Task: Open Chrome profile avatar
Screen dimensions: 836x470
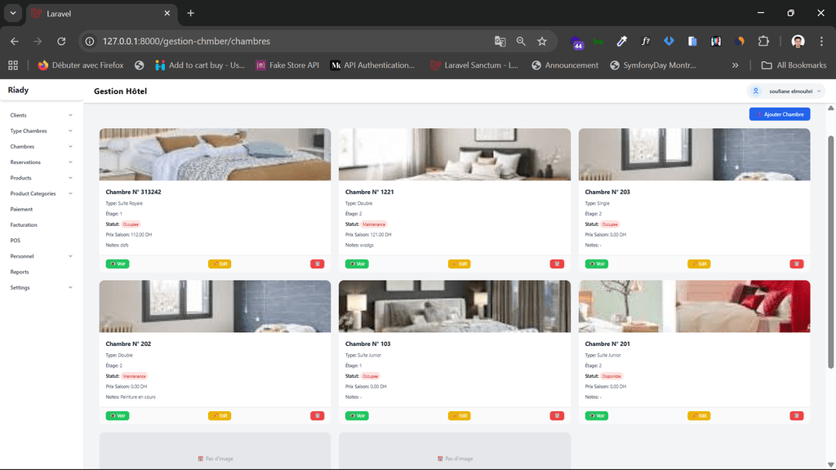Action: click(x=798, y=41)
